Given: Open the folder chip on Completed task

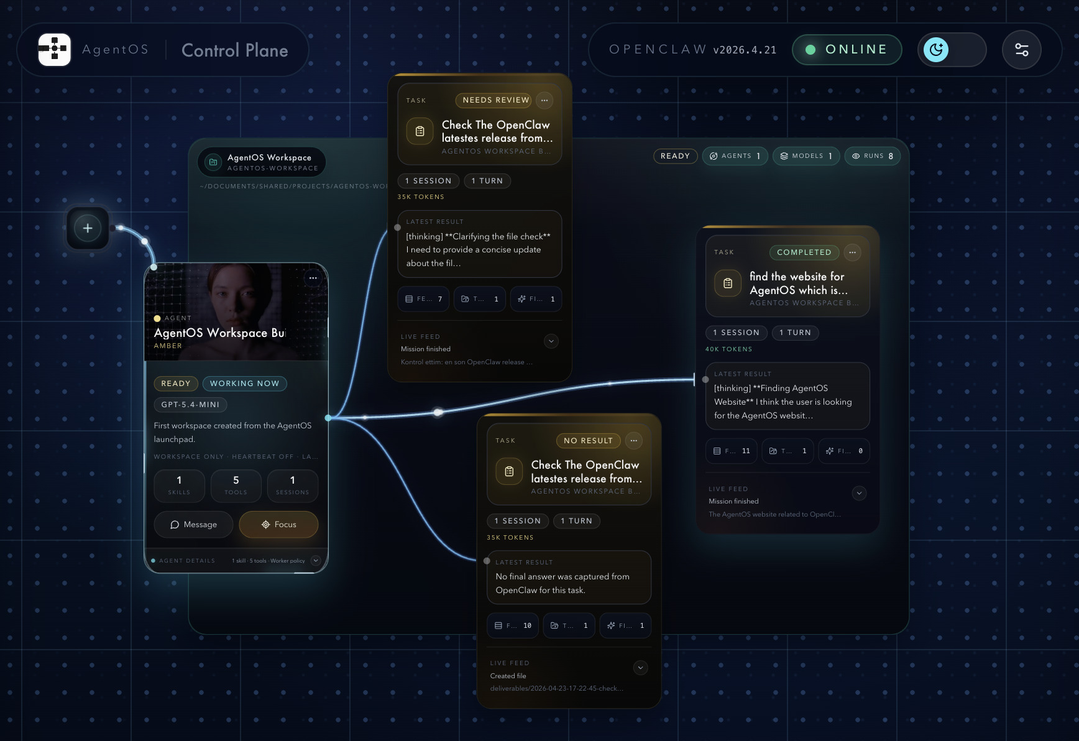Looking at the screenshot, I should coord(788,451).
